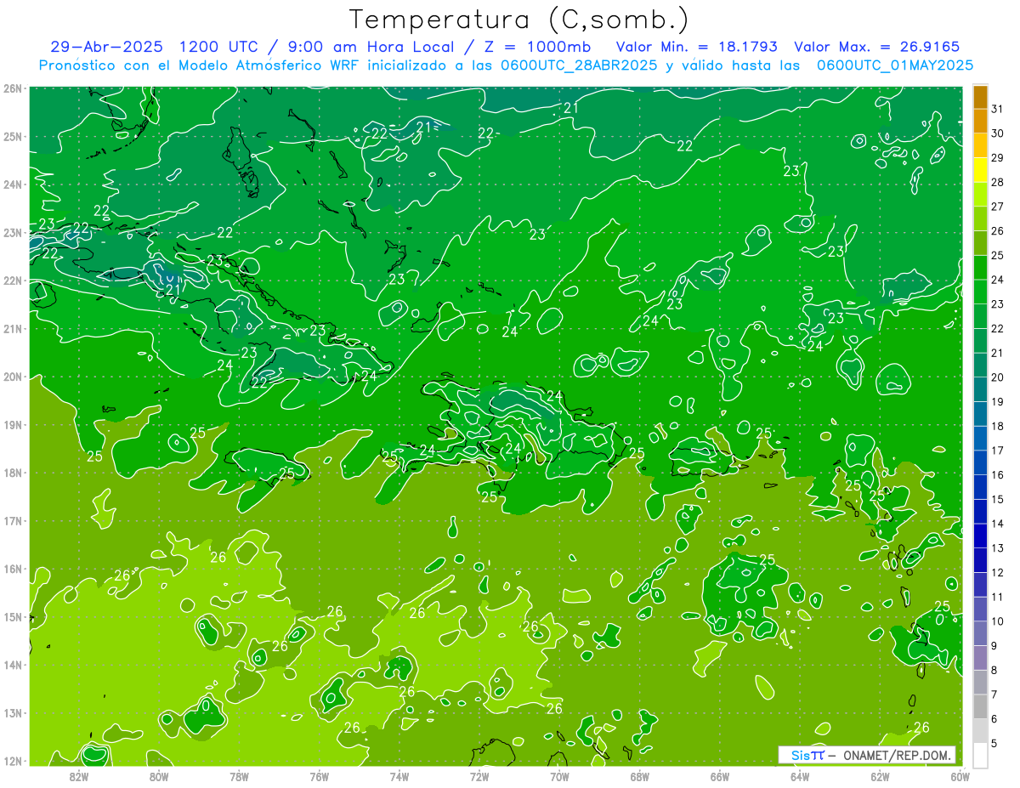Click the "66W" longitude axis label
1020x788 pixels.
click(x=720, y=777)
